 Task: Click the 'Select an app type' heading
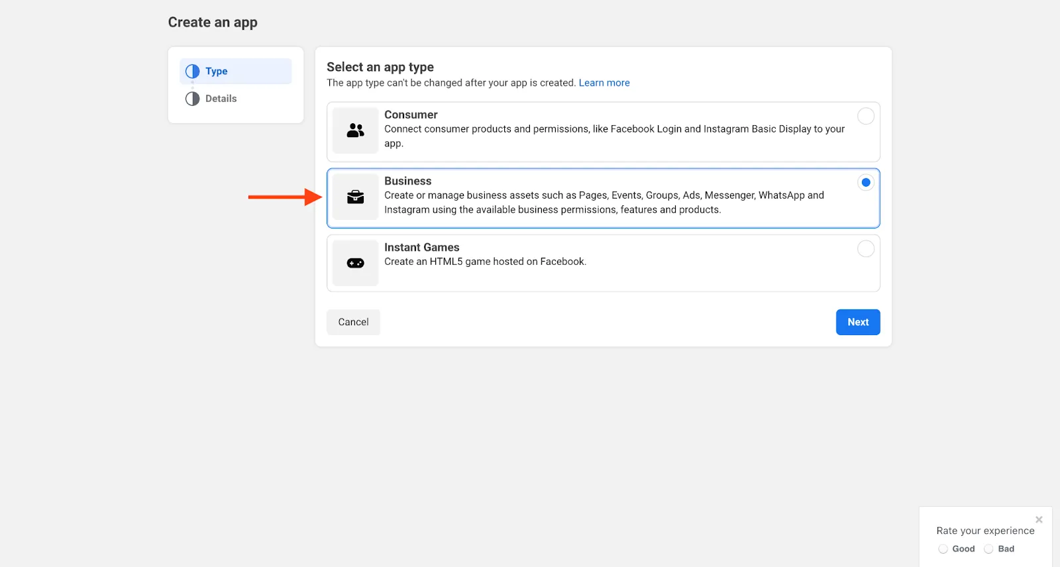pyautogui.click(x=380, y=67)
